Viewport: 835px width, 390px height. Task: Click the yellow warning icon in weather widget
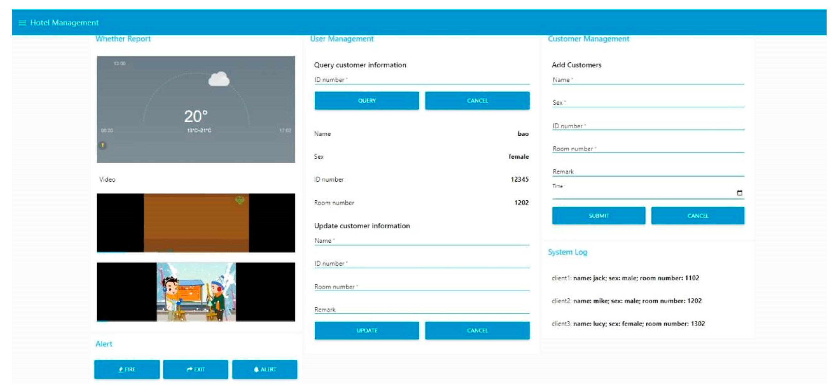click(x=102, y=145)
